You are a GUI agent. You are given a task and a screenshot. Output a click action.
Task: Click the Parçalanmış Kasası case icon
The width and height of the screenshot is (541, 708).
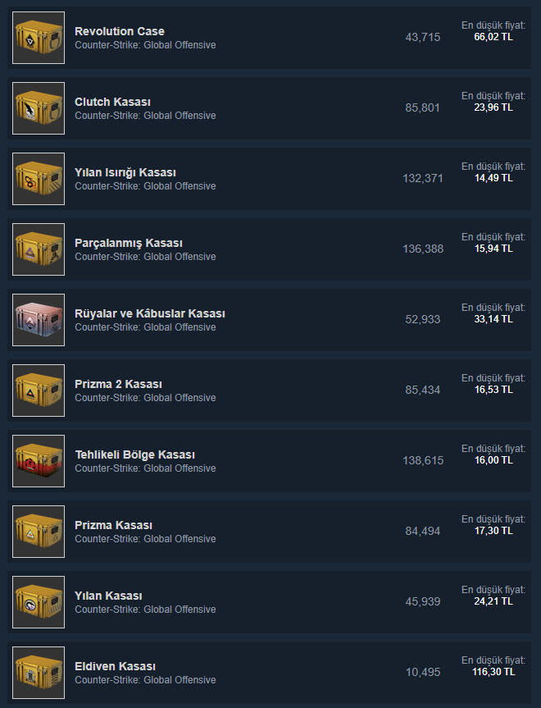(x=39, y=249)
